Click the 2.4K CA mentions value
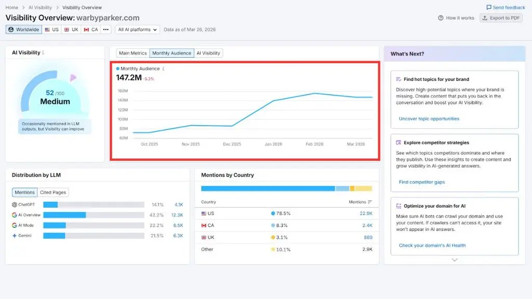The image size is (532, 299). tap(367, 225)
